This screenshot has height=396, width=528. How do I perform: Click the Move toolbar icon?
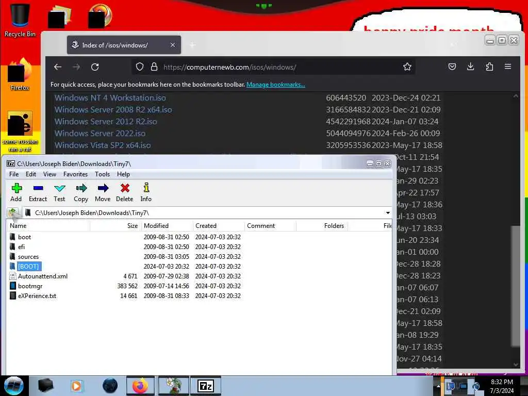tap(103, 192)
